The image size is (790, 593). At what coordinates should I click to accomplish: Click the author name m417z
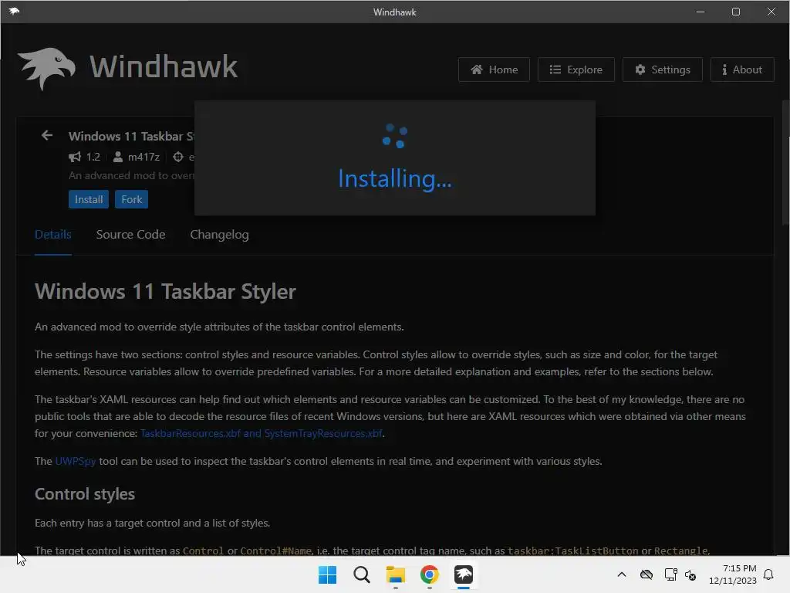click(143, 158)
